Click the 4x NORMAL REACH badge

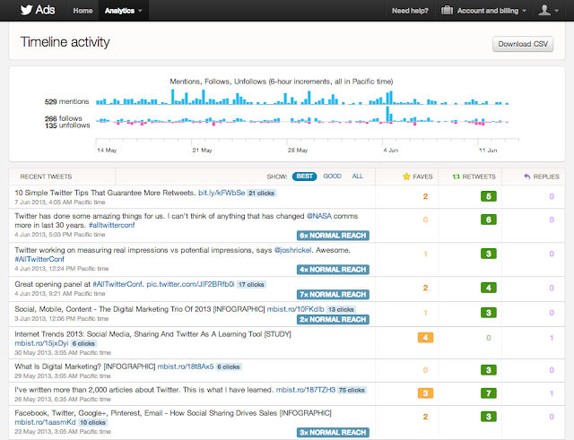tap(333, 270)
